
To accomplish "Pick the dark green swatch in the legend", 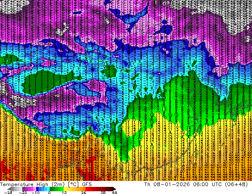I will coord(51,189).
